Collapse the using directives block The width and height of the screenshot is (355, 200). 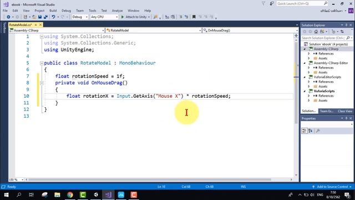pyautogui.click(x=42, y=37)
